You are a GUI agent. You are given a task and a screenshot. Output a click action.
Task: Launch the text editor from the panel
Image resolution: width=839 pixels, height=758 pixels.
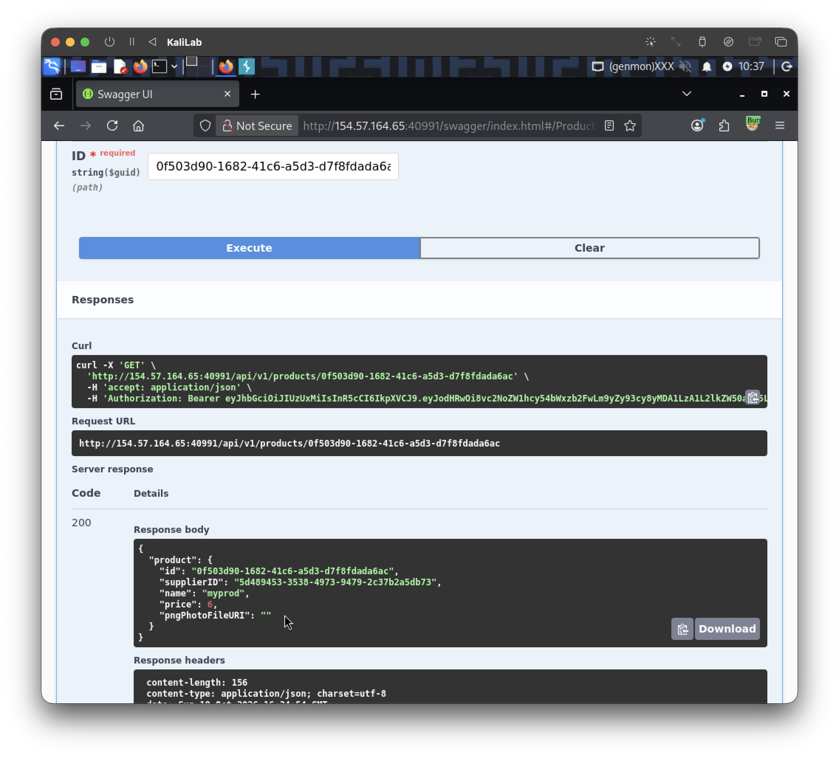click(x=120, y=66)
